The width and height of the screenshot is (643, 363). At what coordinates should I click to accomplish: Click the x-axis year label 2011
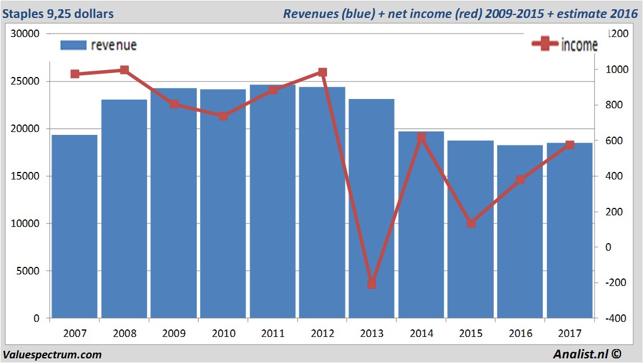pos(273,333)
